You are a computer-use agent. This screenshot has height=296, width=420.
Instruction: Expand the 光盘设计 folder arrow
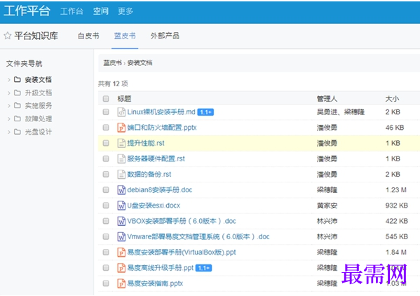coord(9,132)
